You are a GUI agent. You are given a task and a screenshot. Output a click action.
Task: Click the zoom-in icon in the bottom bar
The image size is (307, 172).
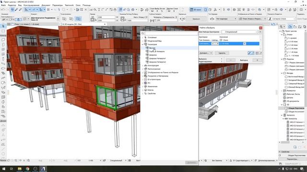16,161
